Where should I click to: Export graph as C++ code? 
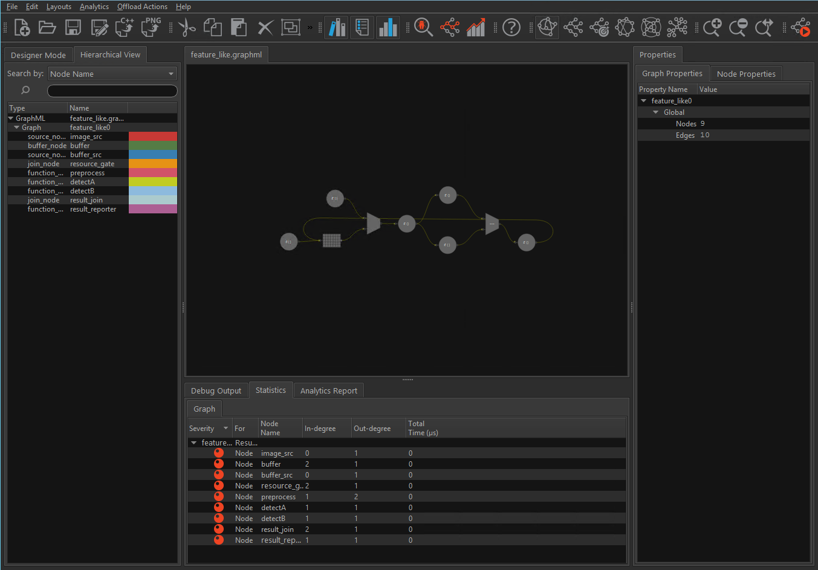125,27
